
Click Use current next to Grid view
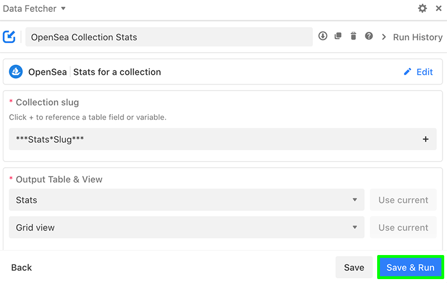pos(403,228)
